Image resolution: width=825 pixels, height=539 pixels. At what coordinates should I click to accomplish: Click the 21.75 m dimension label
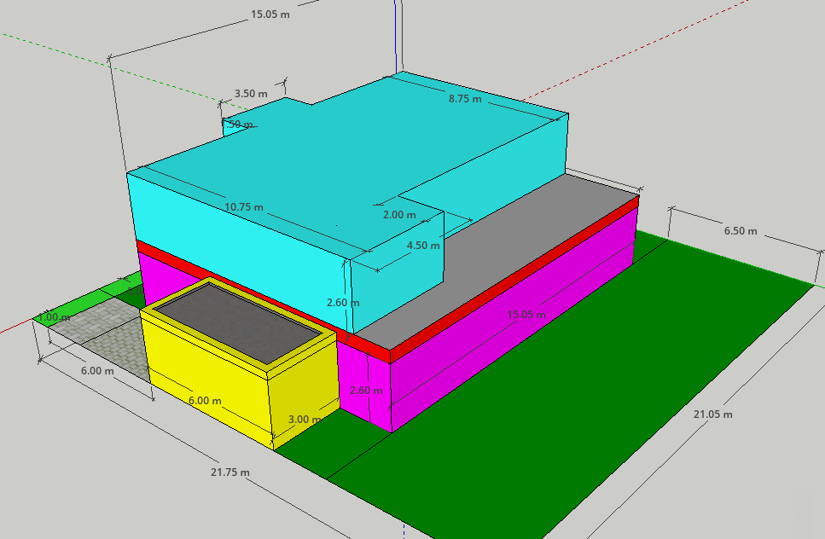coord(230,472)
